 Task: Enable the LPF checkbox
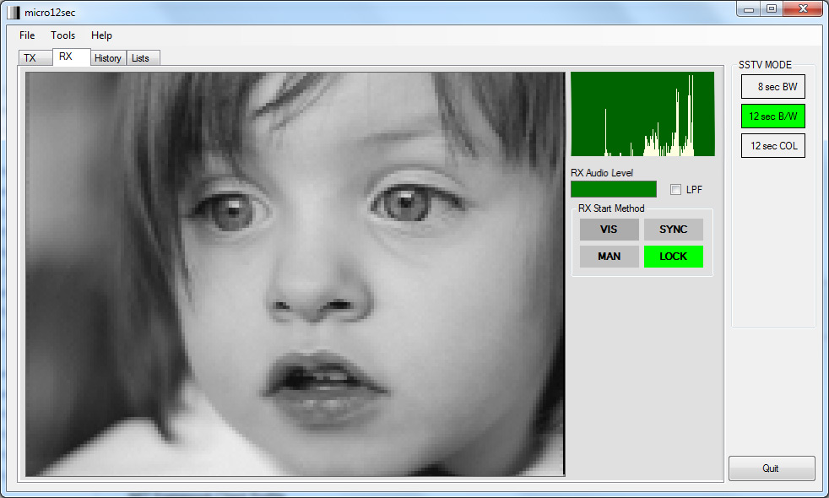click(675, 189)
